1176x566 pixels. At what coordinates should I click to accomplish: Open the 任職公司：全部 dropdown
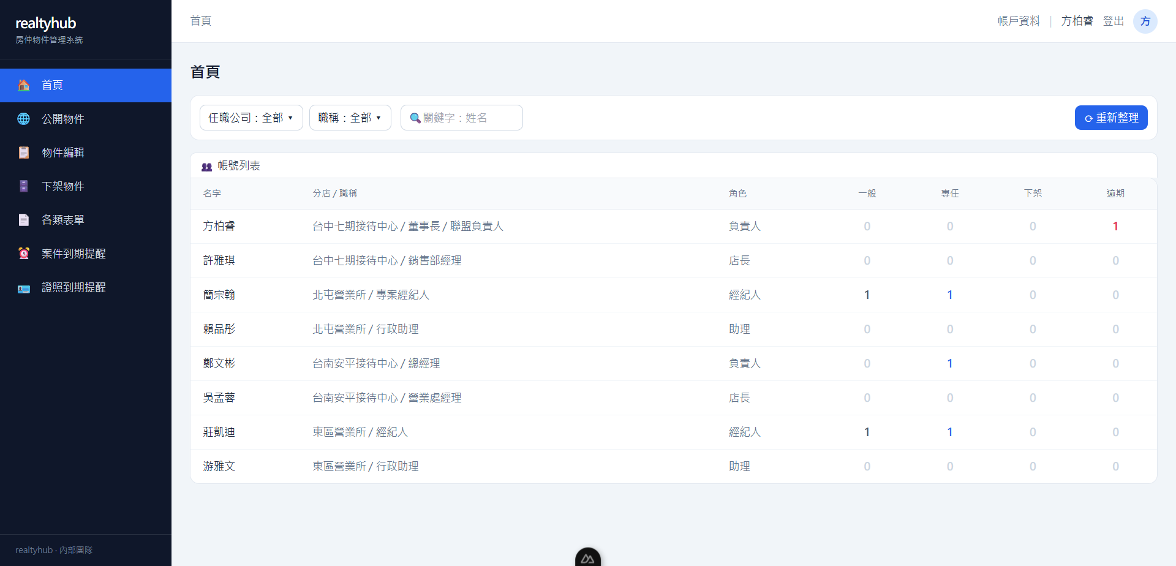(251, 118)
